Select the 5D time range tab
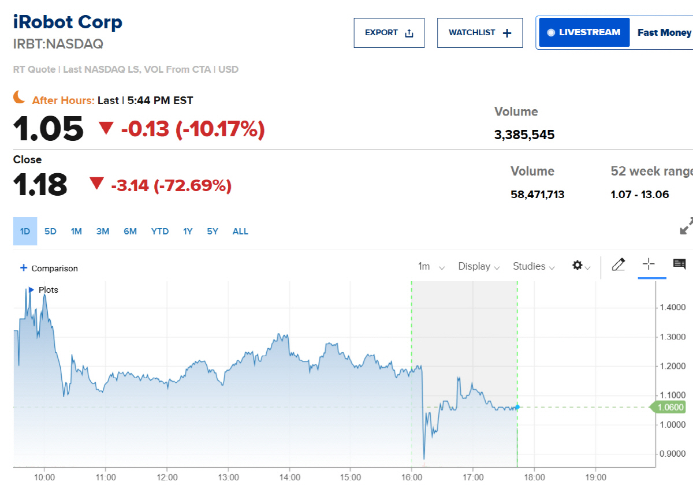This screenshot has height=485, width=693. pyautogui.click(x=50, y=232)
